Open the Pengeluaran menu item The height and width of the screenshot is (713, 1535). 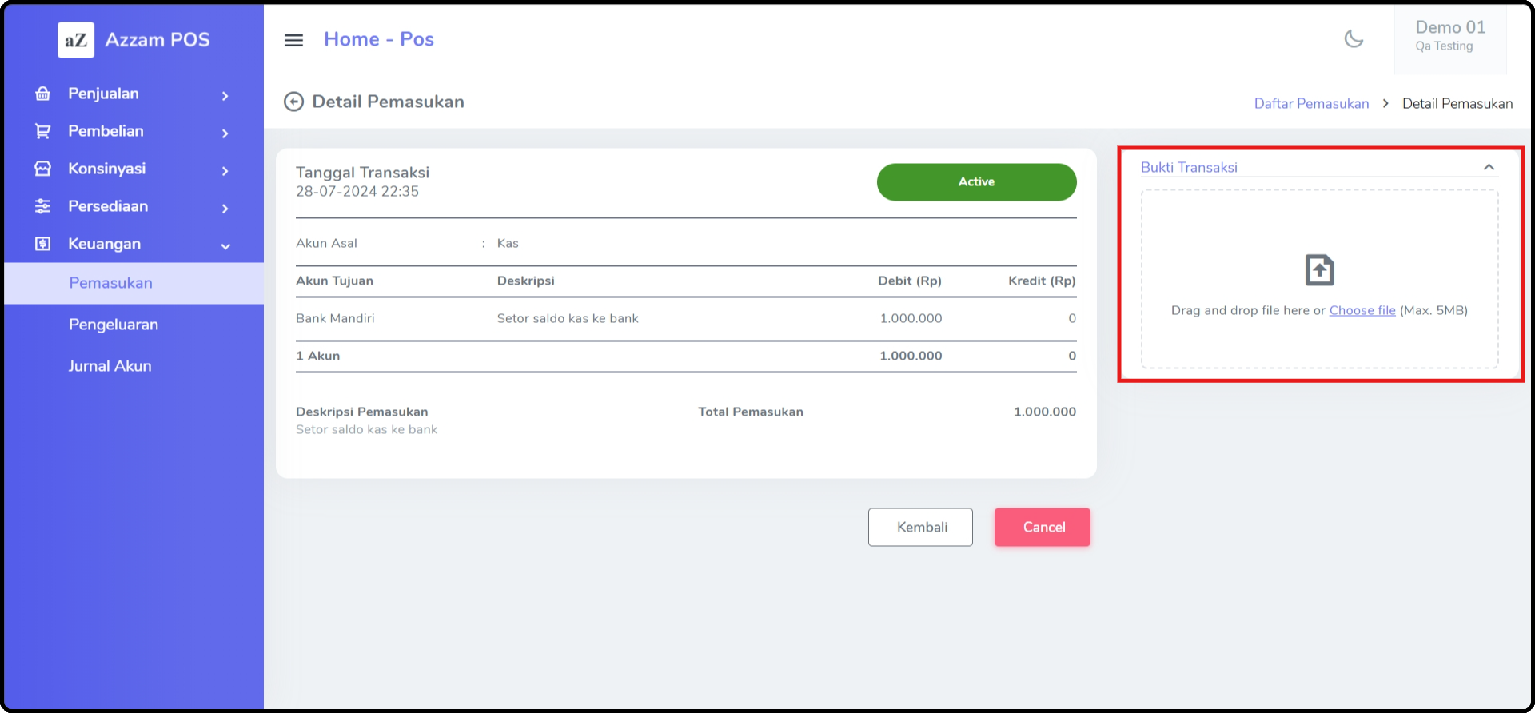(113, 325)
